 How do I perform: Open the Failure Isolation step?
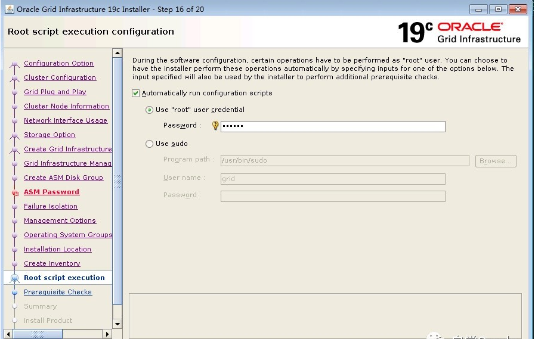pyautogui.click(x=51, y=206)
